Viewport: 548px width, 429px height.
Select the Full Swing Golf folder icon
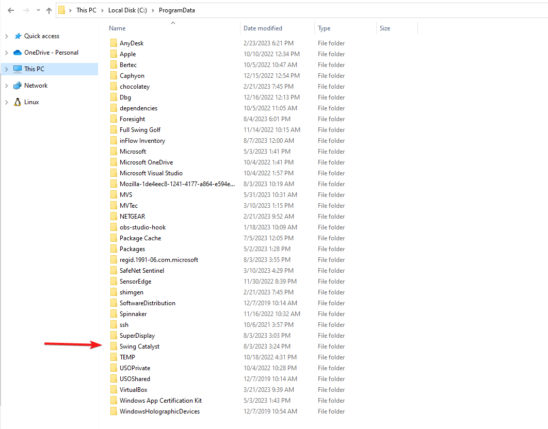click(x=114, y=129)
